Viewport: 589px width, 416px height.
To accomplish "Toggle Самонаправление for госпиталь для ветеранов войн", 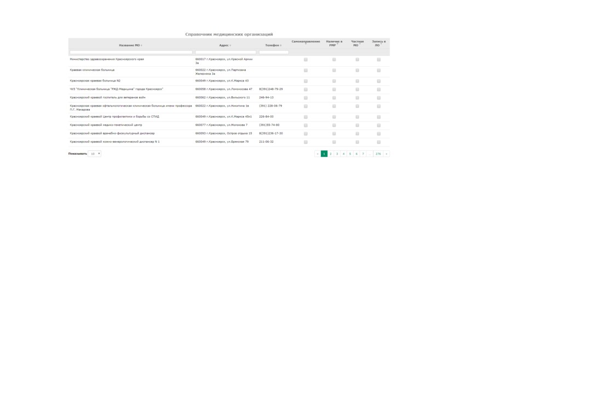I will 306,98.
